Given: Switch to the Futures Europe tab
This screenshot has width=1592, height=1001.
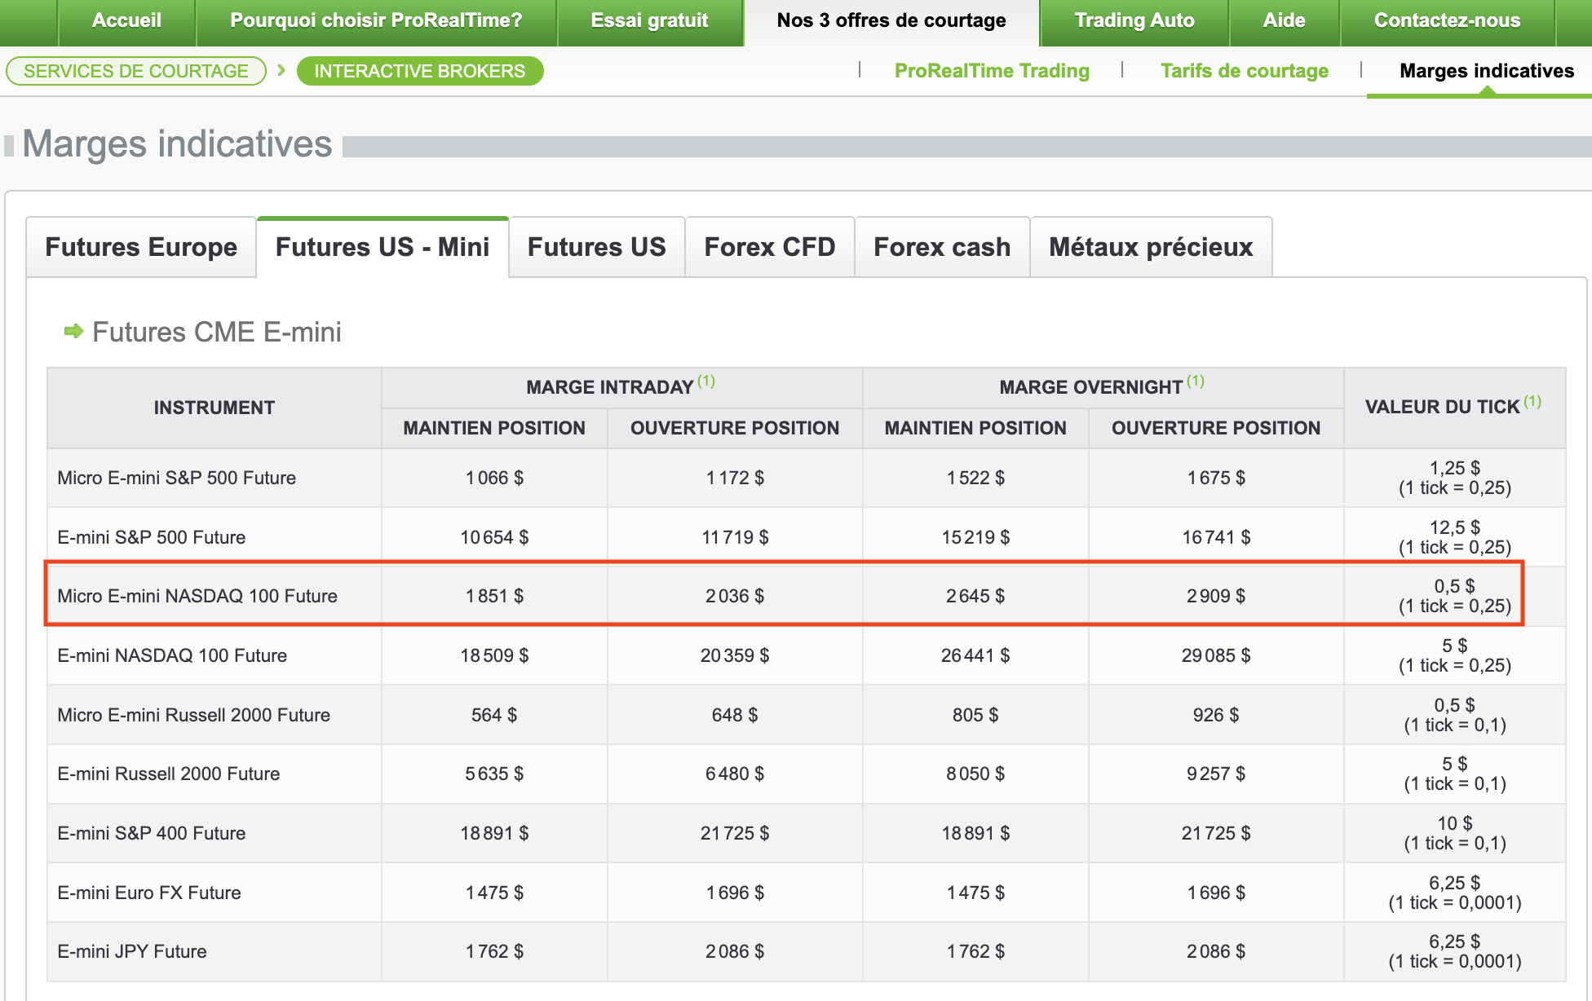Looking at the screenshot, I should coord(141,247).
